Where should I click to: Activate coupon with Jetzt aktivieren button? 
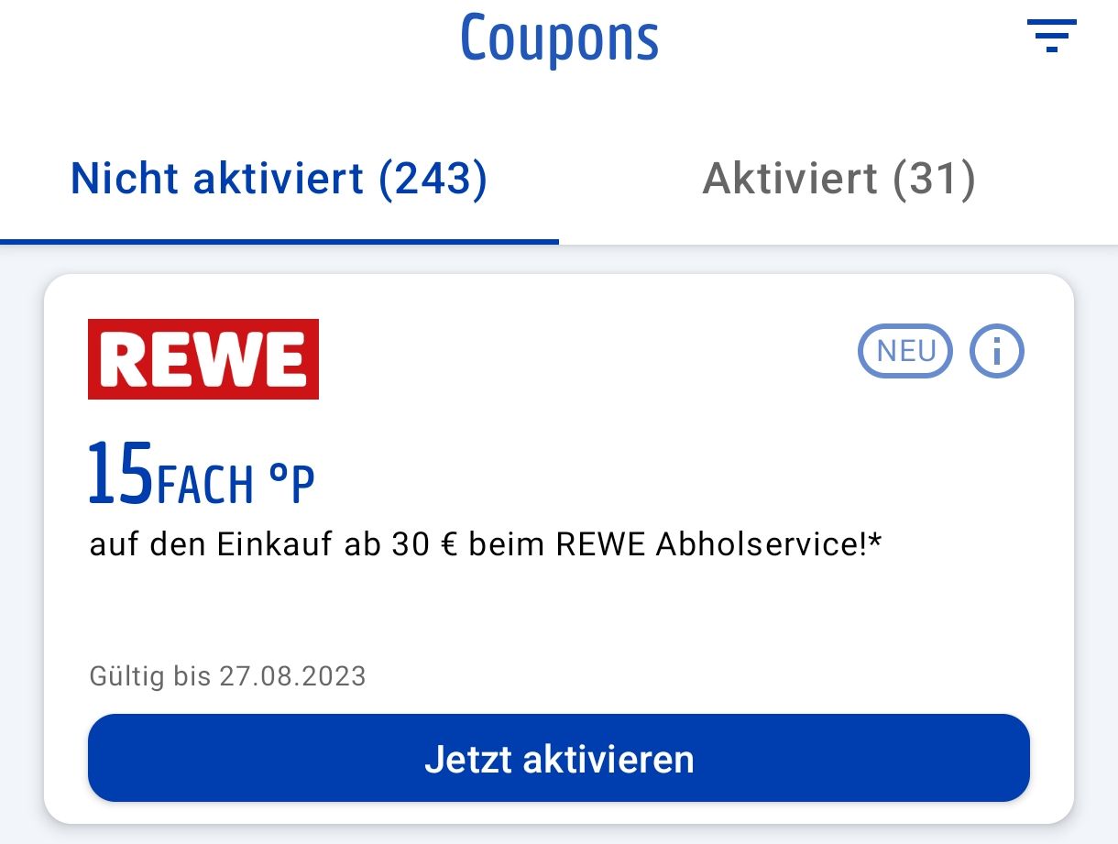559,759
